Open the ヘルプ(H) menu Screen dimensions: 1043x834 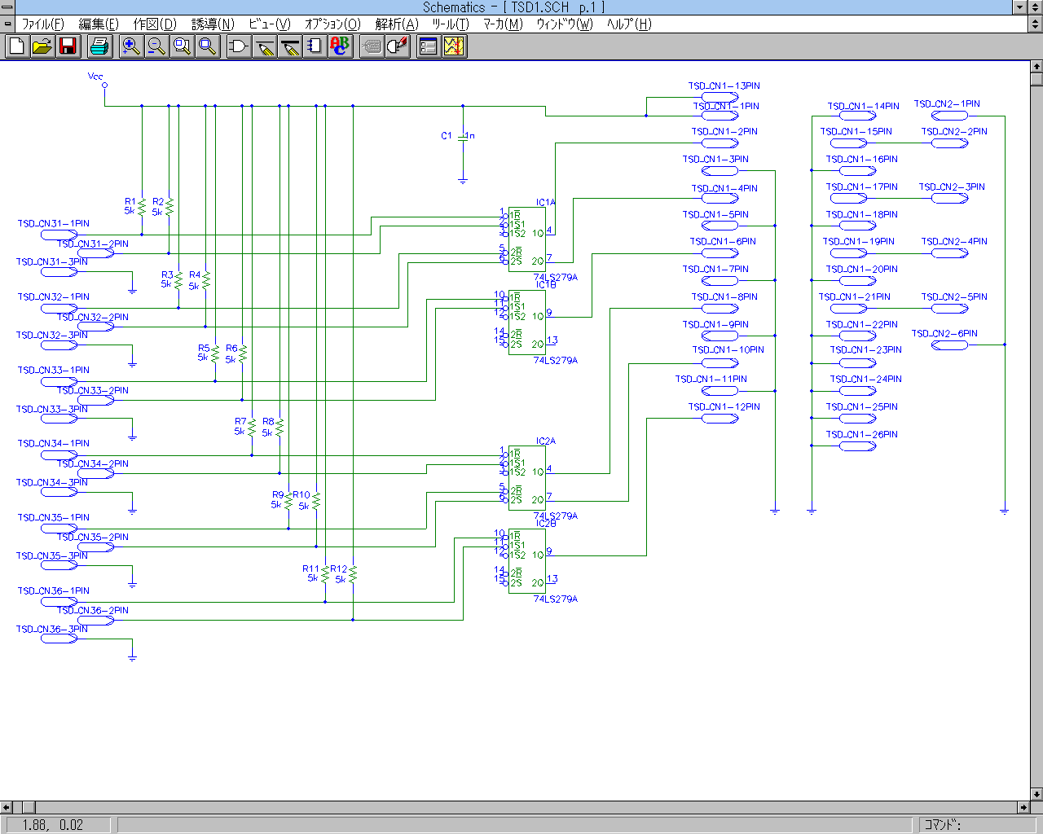tap(629, 24)
